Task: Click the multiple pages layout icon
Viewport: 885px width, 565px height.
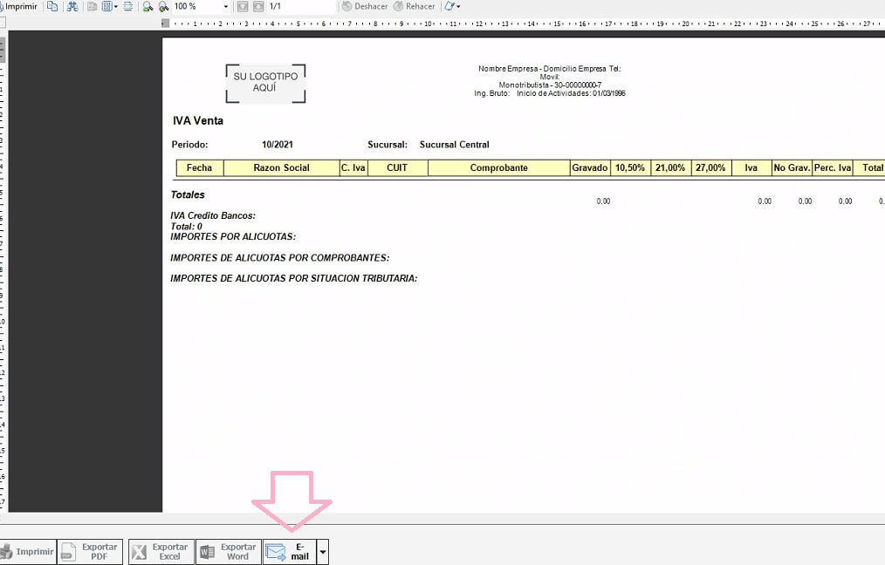Action: coord(107,6)
